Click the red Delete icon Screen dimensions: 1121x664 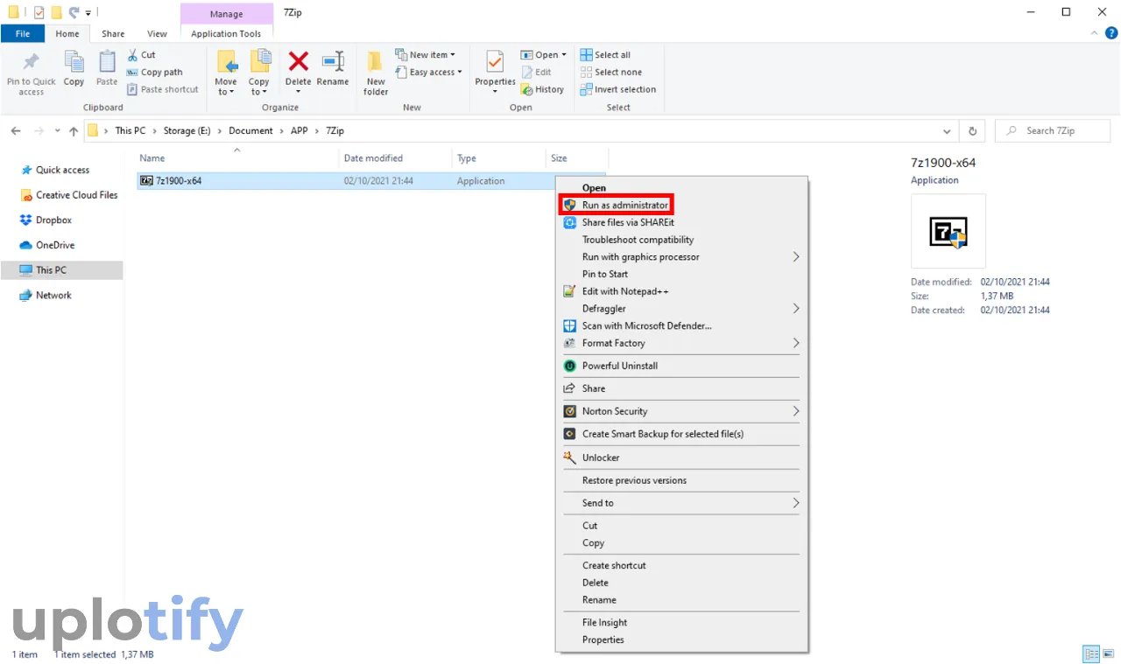(x=299, y=61)
